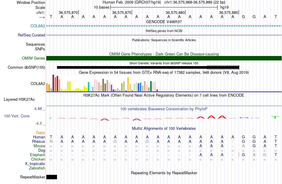Click position marker 36,575,880
The width and height of the screenshot is (282, 184).
pyautogui.click(x=175, y=12)
